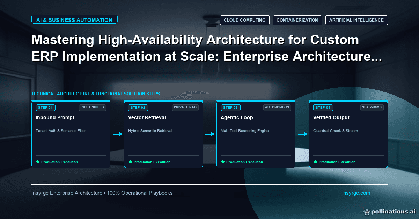Click the TECHNICAL ARCHITECTURE & FUNCTIONAL SOLUTION STEPS heading
The height and width of the screenshot is (219, 419).
point(96,94)
